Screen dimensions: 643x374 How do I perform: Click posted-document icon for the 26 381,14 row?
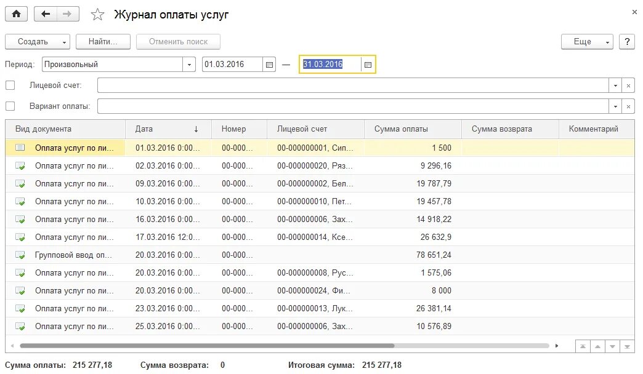(20, 308)
